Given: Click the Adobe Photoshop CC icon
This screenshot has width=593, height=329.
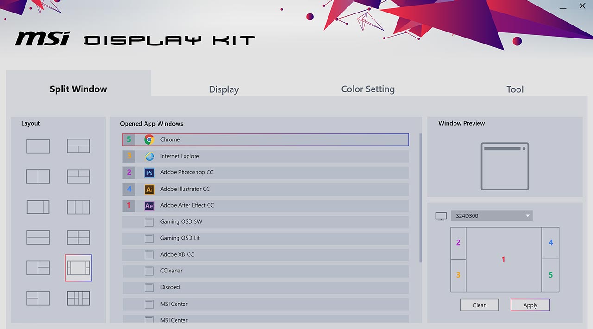Looking at the screenshot, I should point(149,172).
